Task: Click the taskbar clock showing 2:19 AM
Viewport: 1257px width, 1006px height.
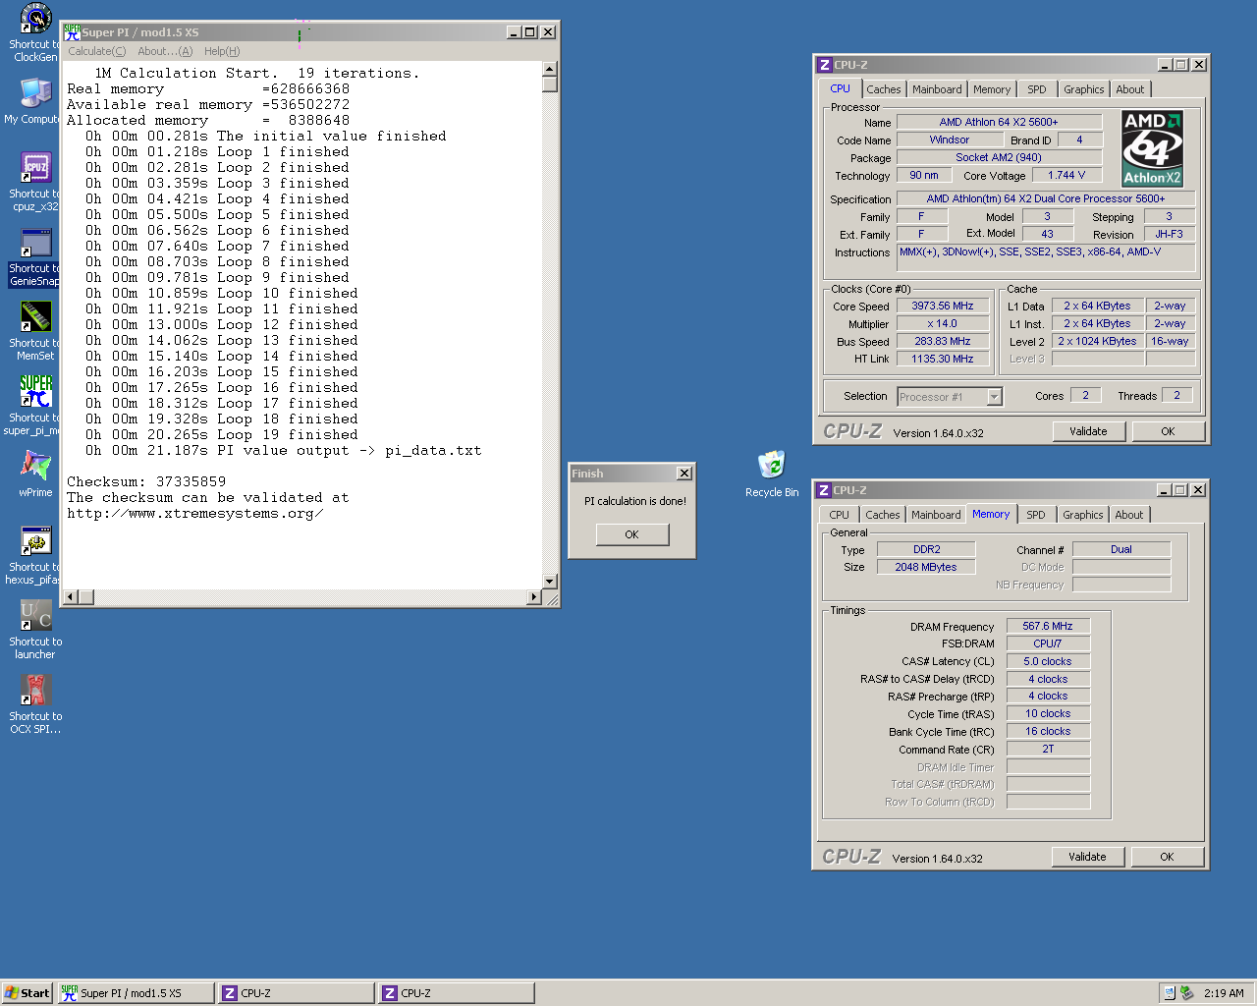Action: point(1224,993)
